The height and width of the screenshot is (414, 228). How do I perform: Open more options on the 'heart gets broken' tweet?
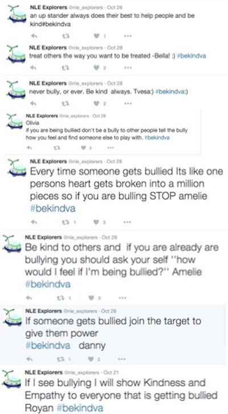click(x=128, y=222)
